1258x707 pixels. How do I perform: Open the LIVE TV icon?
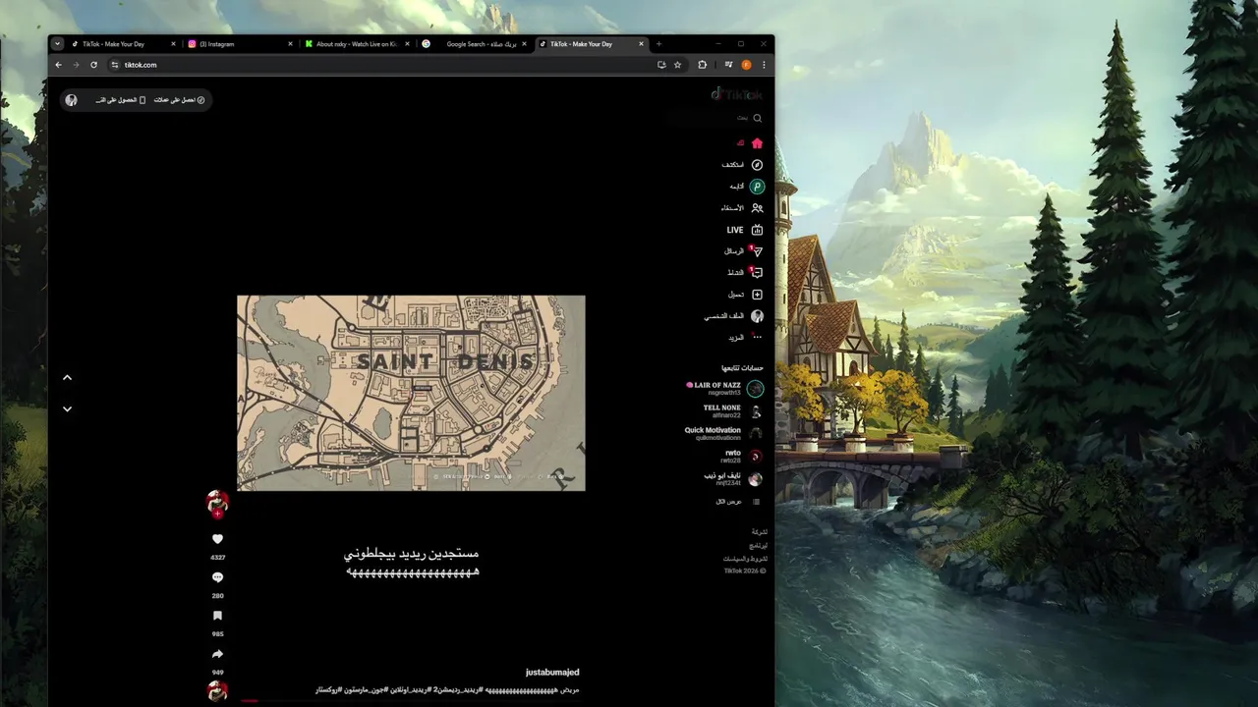coord(757,230)
